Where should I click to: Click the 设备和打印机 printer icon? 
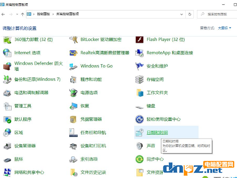pyautogui.click(x=73, y=146)
